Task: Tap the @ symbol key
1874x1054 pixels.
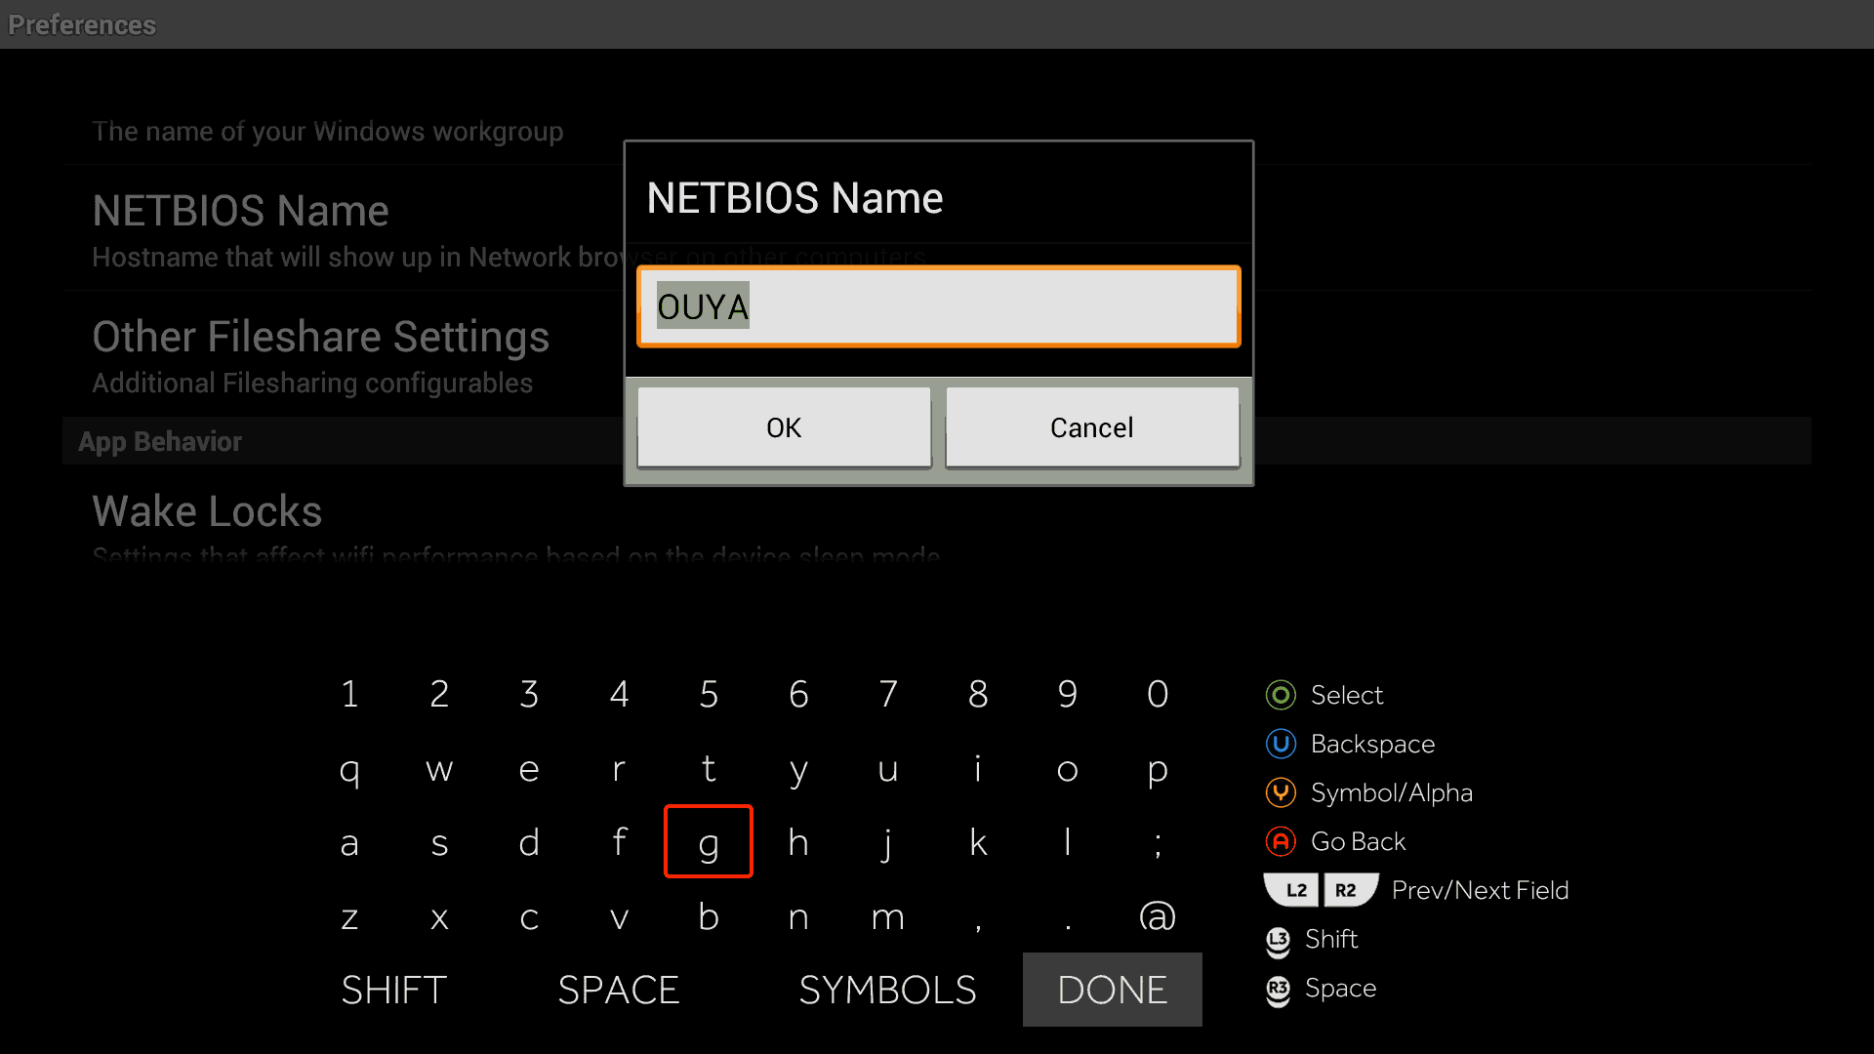Action: tap(1158, 916)
